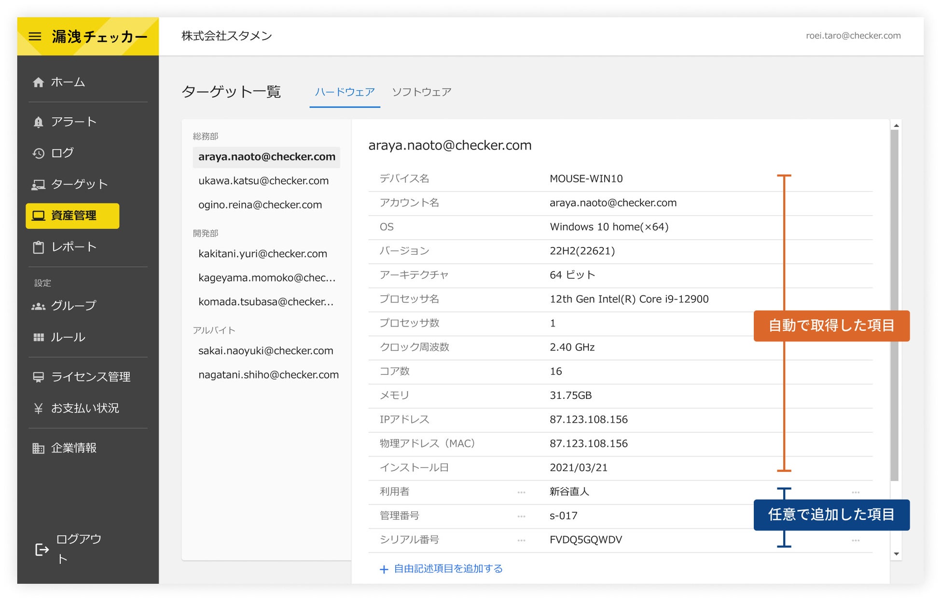This screenshot has width=941, height=601.
Task: Switch to the ソフトウェア tab
Action: tap(421, 92)
